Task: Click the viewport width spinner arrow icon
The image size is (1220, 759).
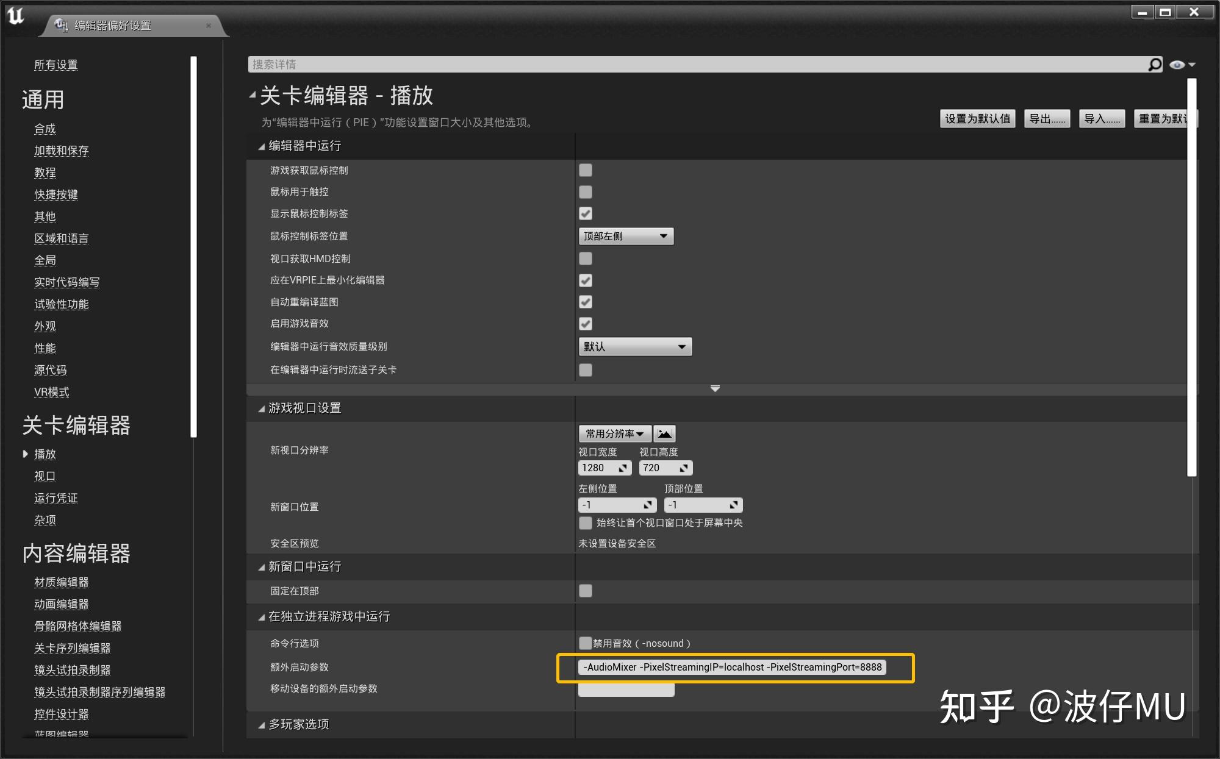Action: coord(623,468)
